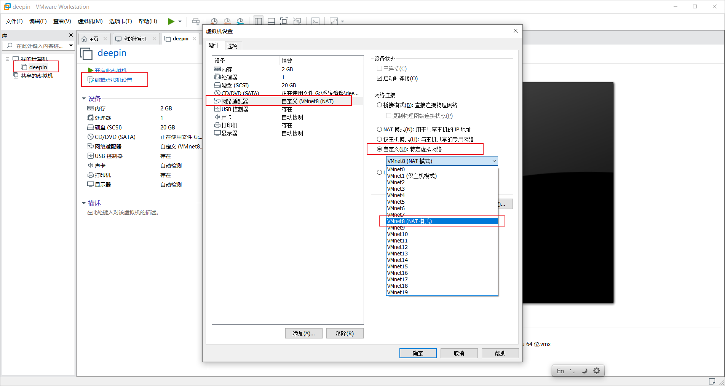Click the take snapshot clock icon
The height and width of the screenshot is (386, 725).
tap(214, 21)
